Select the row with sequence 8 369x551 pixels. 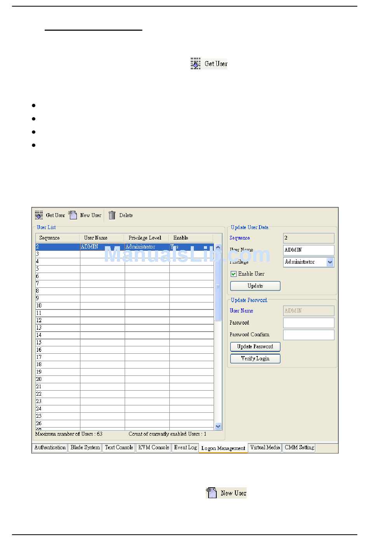coord(125,291)
